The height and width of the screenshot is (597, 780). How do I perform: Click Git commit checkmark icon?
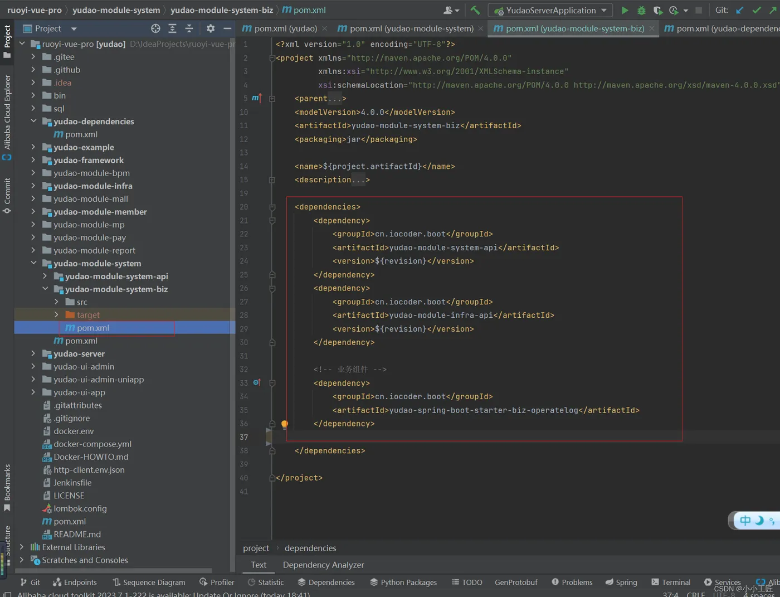coord(757,10)
